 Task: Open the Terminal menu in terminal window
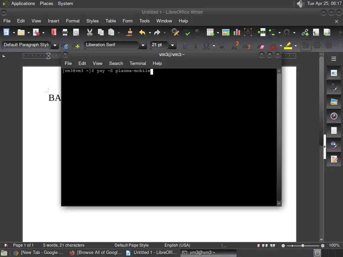138,63
